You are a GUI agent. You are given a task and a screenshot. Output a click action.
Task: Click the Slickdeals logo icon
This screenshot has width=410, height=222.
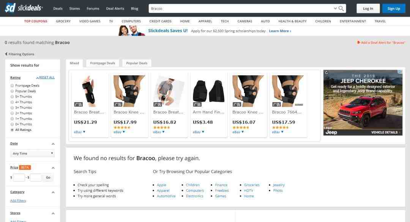click(10, 8)
